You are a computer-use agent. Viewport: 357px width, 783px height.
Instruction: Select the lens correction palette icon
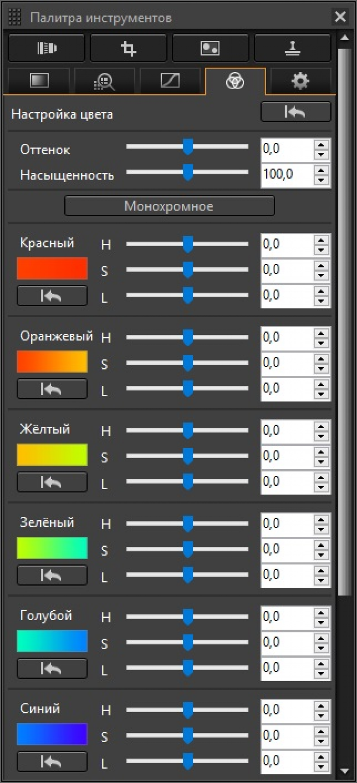[46, 48]
